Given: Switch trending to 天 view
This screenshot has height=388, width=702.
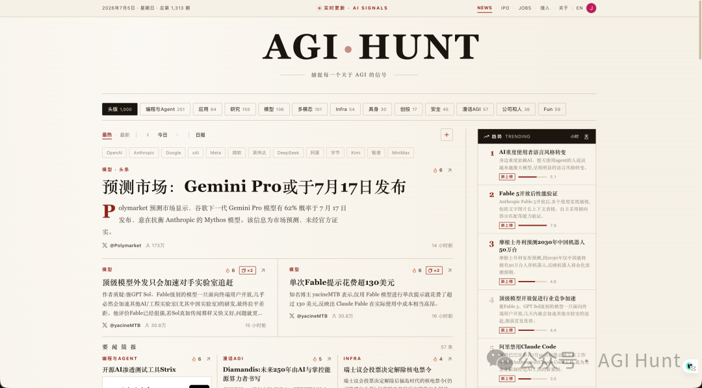Looking at the screenshot, I should click(x=586, y=137).
